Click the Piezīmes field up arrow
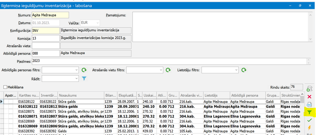This screenshot has height=135, width=316. point(309,60)
